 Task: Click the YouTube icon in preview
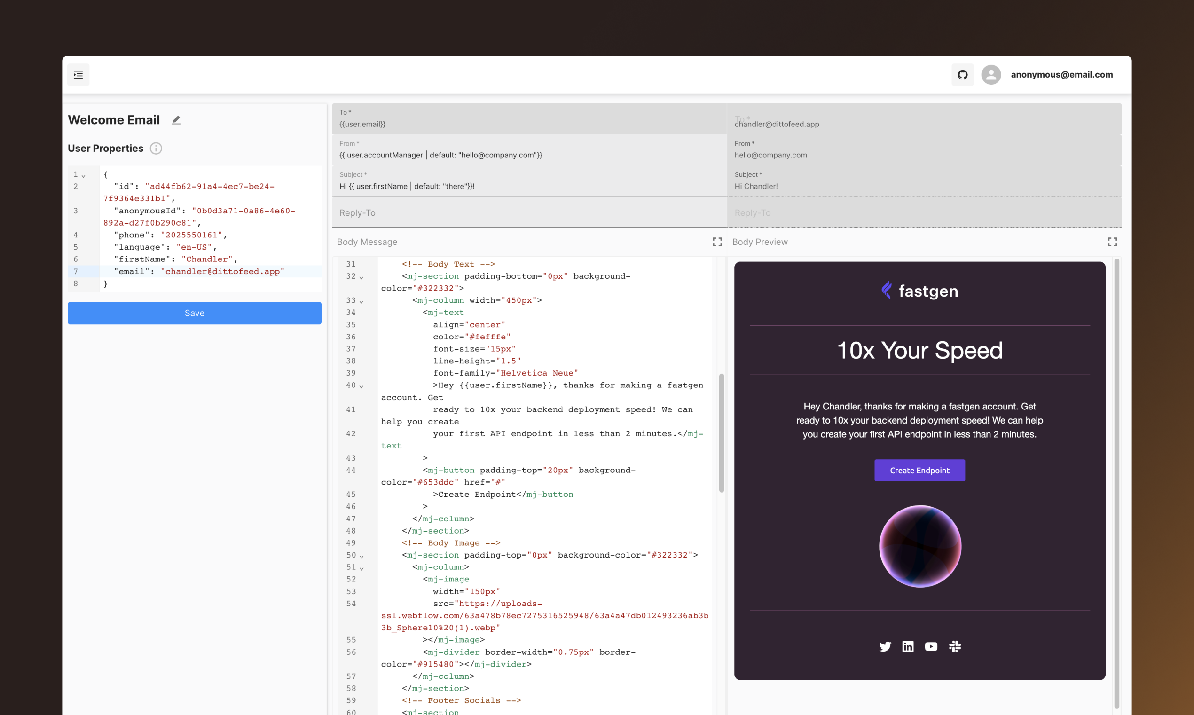coord(931,646)
